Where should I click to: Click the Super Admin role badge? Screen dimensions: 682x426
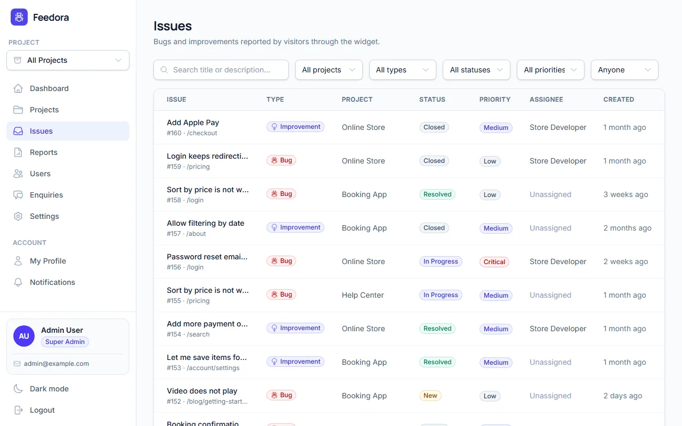[65, 342]
